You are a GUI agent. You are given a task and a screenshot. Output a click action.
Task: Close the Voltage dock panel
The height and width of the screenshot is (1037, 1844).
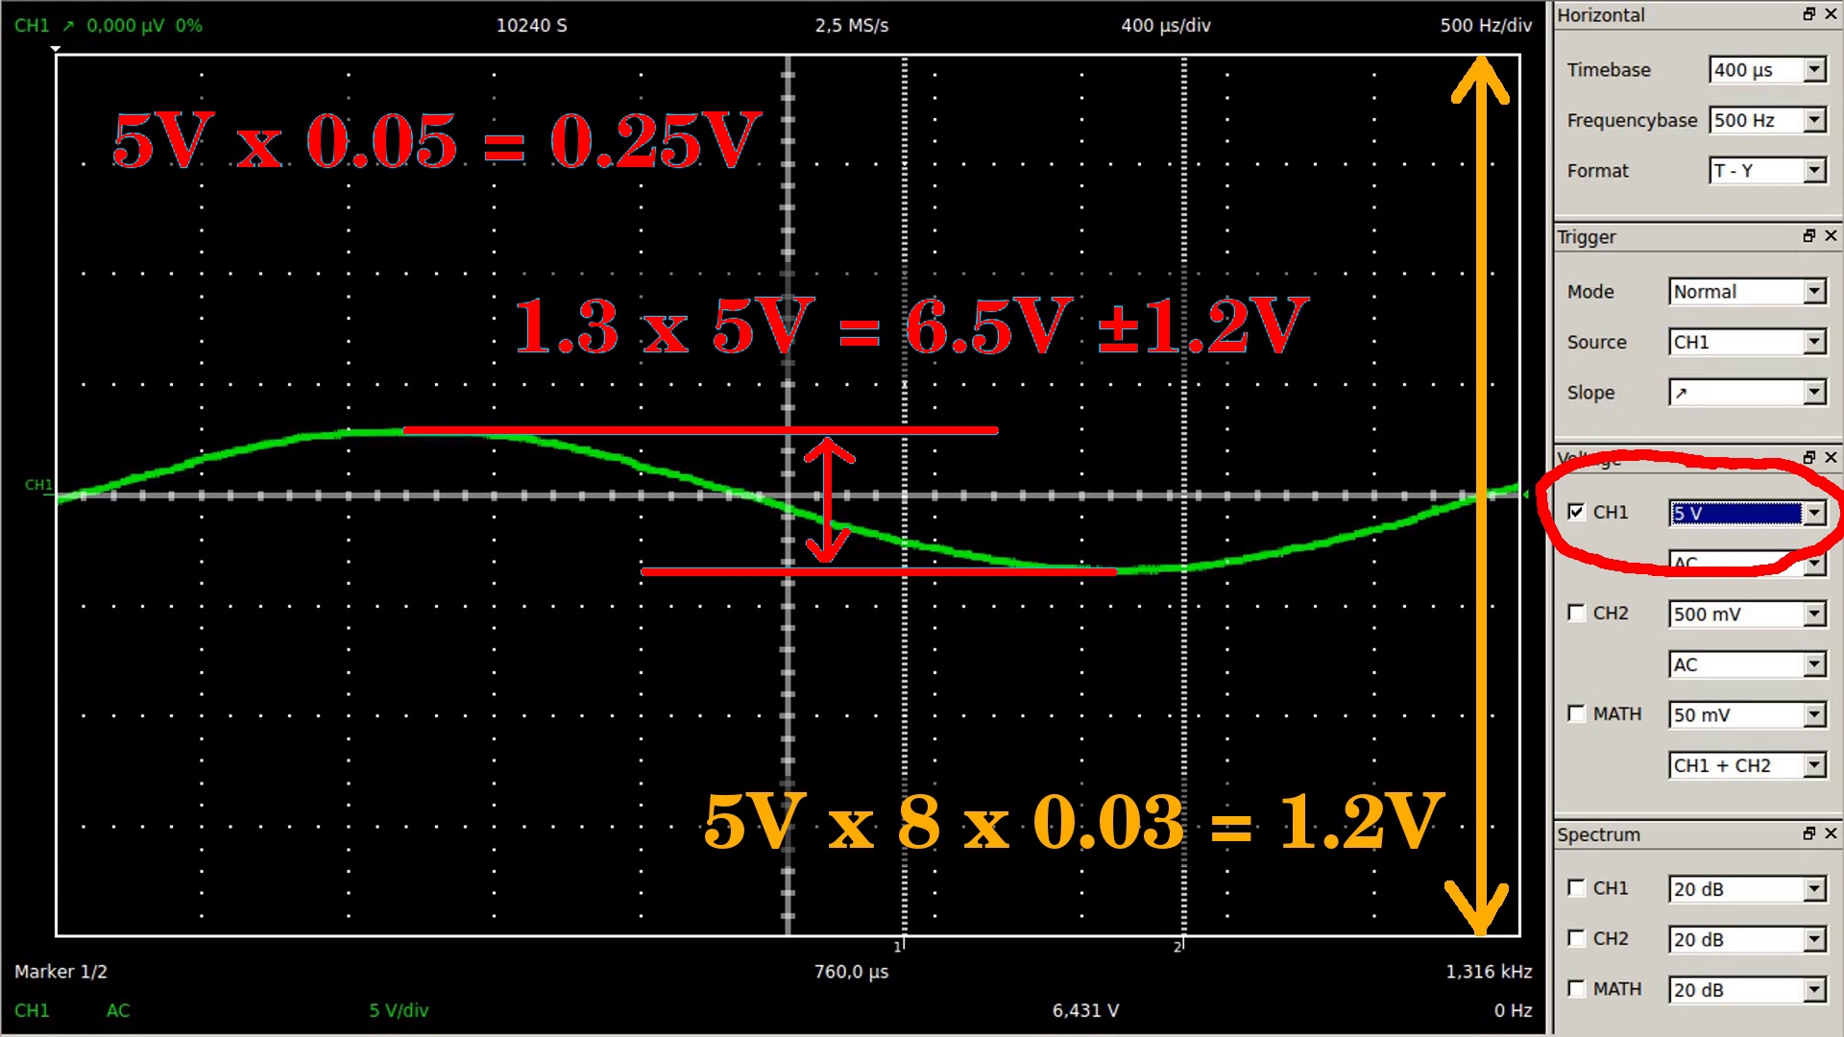[x=1831, y=457]
